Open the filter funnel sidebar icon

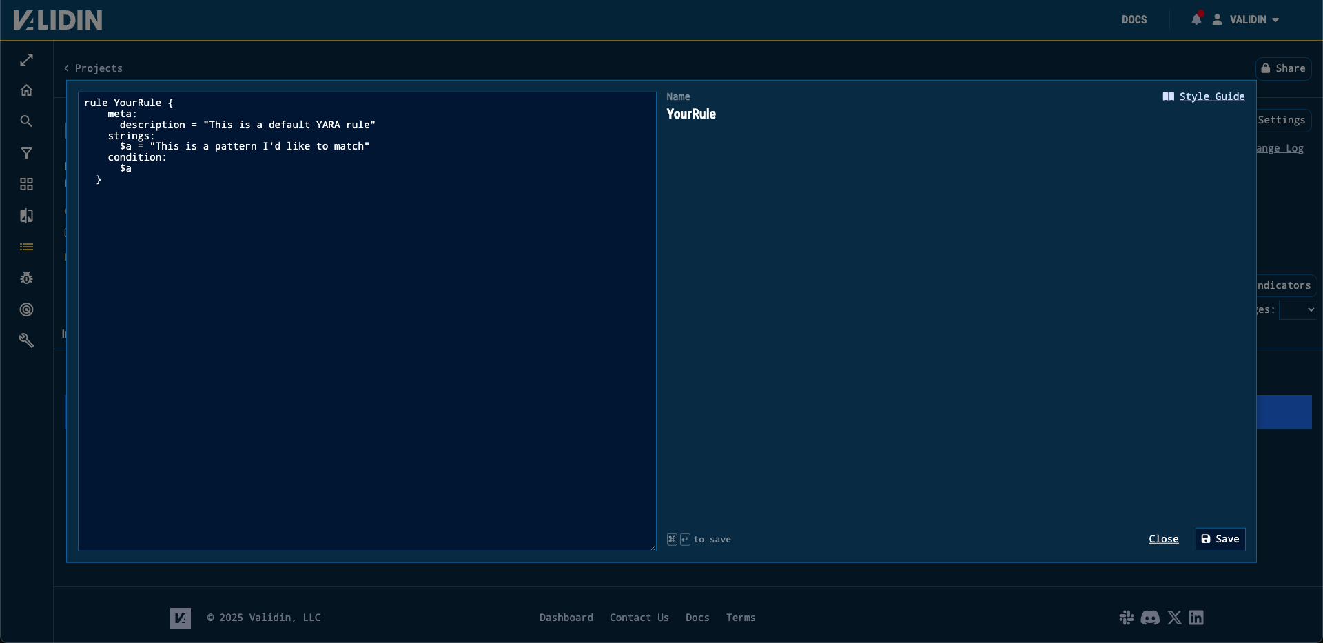[26, 153]
